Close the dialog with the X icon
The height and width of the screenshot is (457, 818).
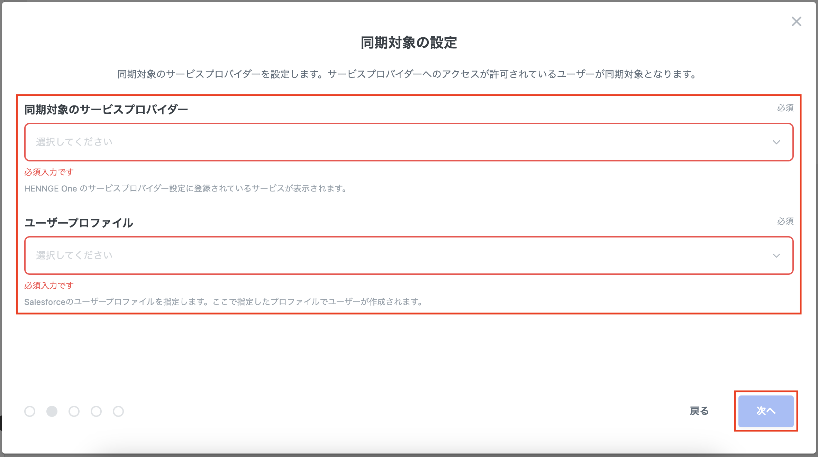click(x=796, y=21)
